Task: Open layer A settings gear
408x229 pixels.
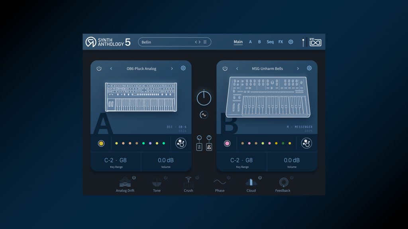Action: pyautogui.click(x=183, y=68)
